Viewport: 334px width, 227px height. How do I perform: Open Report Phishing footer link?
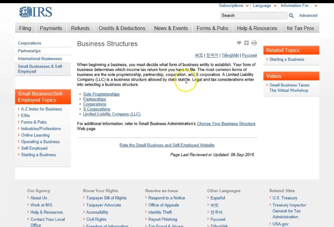pos(163,219)
